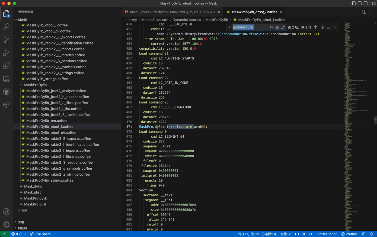Collapse the MASK root folder
The image size is (377, 237).
pyautogui.click(x=15, y=20)
